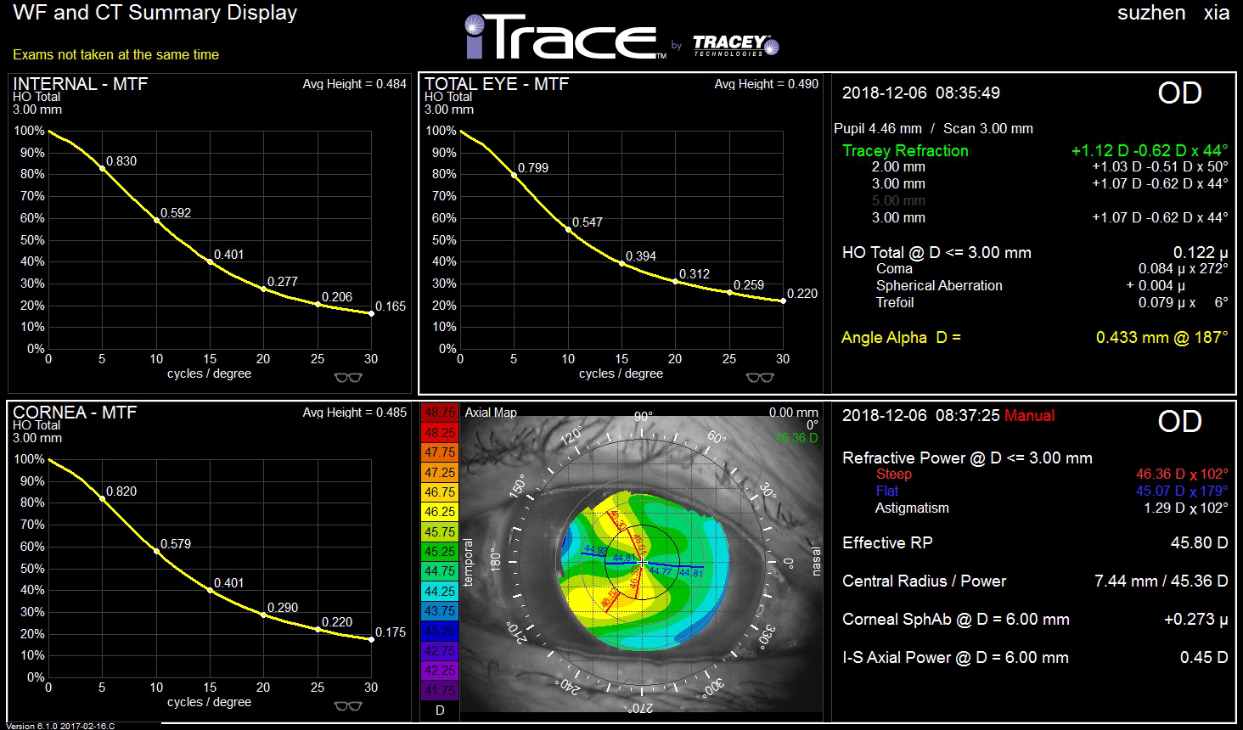Select the 43.75 blue color scale swatch
Screen dimensions: 1243x730
coord(440,611)
